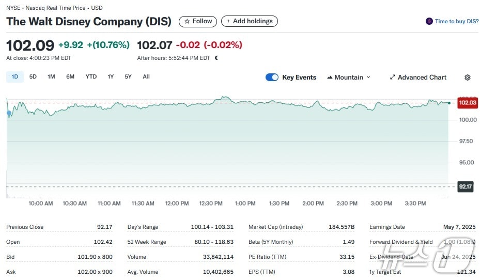
Task: Click the purple Time to buy icon
Action: click(429, 21)
